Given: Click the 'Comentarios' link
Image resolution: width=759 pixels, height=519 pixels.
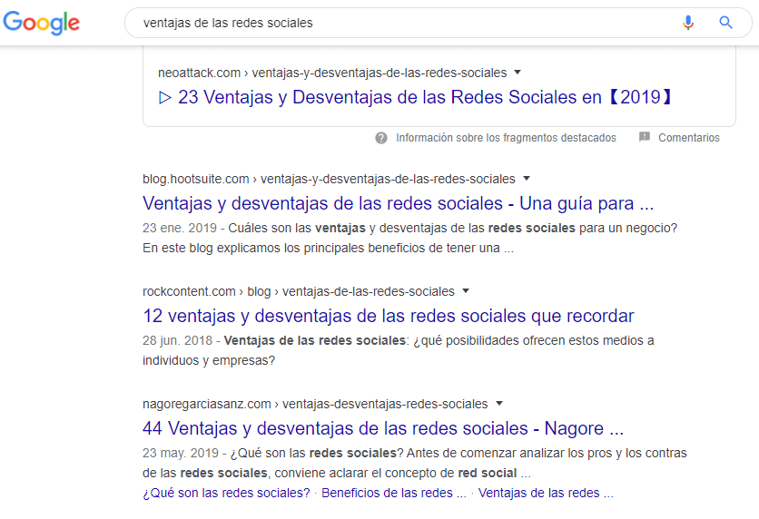Looking at the screenshot, I should pyautogui.click(x=689, y=138).
